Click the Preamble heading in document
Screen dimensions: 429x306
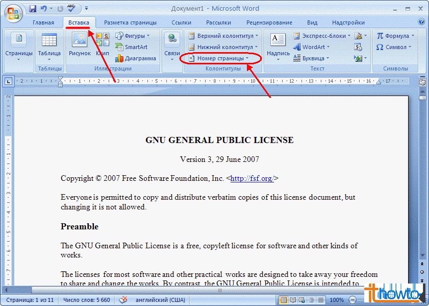[x=80, y=226]
